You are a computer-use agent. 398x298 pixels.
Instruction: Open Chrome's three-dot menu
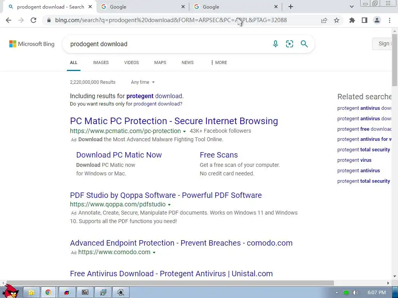(389, 20)
